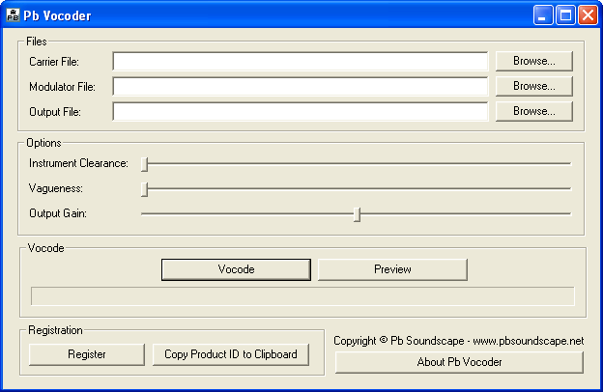Click the Instrument Clearance label
The width and height of the screenshot is (603, 392).
coord(78,163)
